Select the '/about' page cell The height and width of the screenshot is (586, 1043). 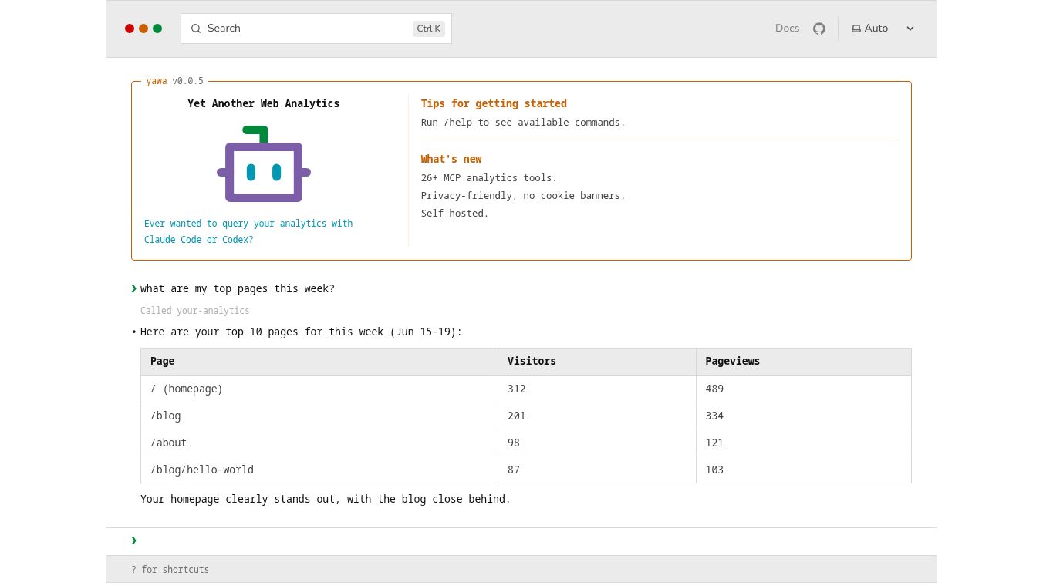point(319,443)
